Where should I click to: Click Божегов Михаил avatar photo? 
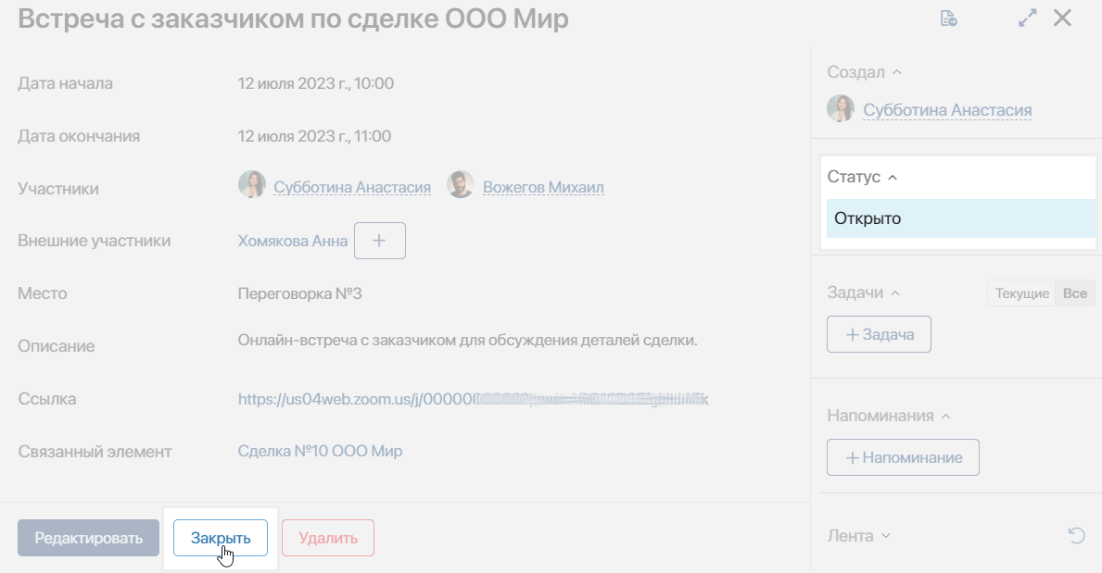(461, 185)
